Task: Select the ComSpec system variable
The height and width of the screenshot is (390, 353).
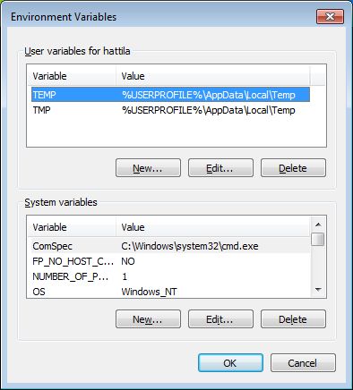Action: pos(168,246)
